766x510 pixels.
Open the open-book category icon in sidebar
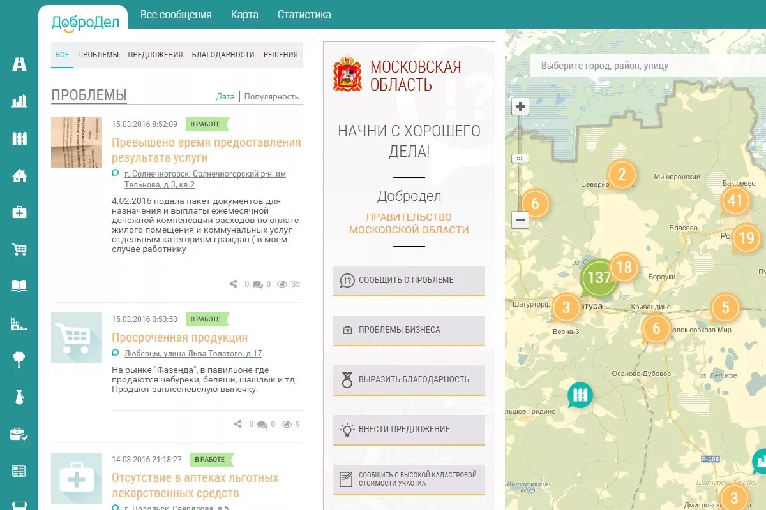pyautogui.click(x=20, y=287)
